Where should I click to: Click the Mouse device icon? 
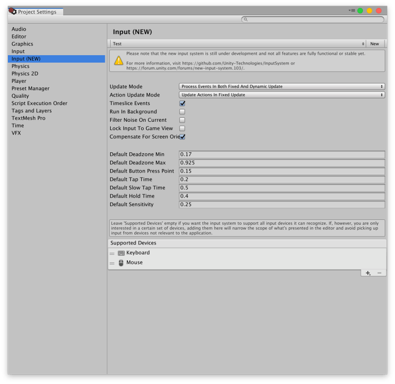click(121, 262)
